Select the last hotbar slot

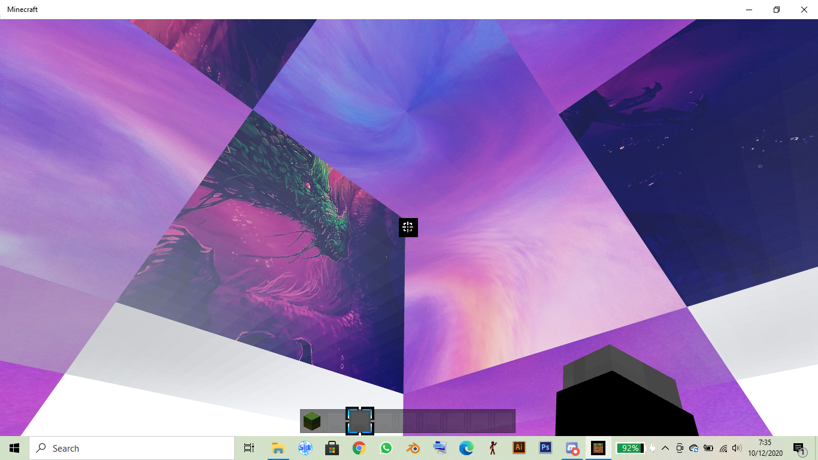point(504,421)
